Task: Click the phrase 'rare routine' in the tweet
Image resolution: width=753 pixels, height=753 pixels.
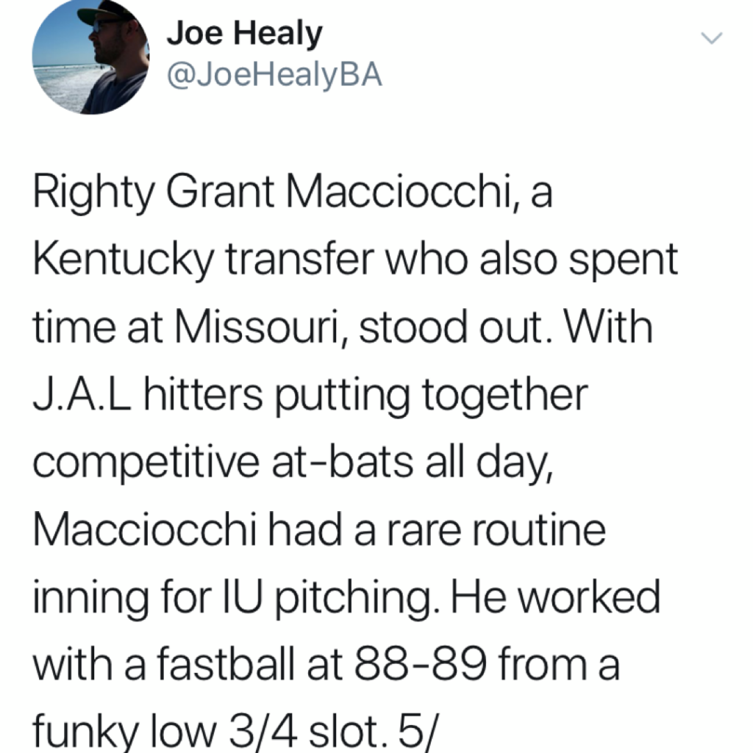Action: [x=496, y=529]
